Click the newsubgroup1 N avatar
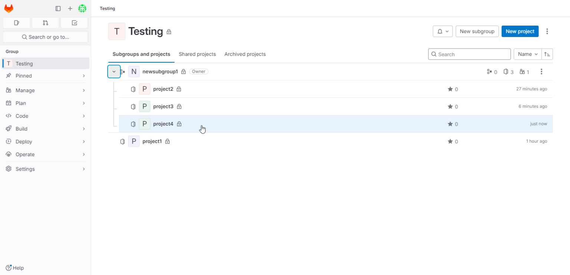This screenshot has width=570, height=275. [x=134, y=72]
